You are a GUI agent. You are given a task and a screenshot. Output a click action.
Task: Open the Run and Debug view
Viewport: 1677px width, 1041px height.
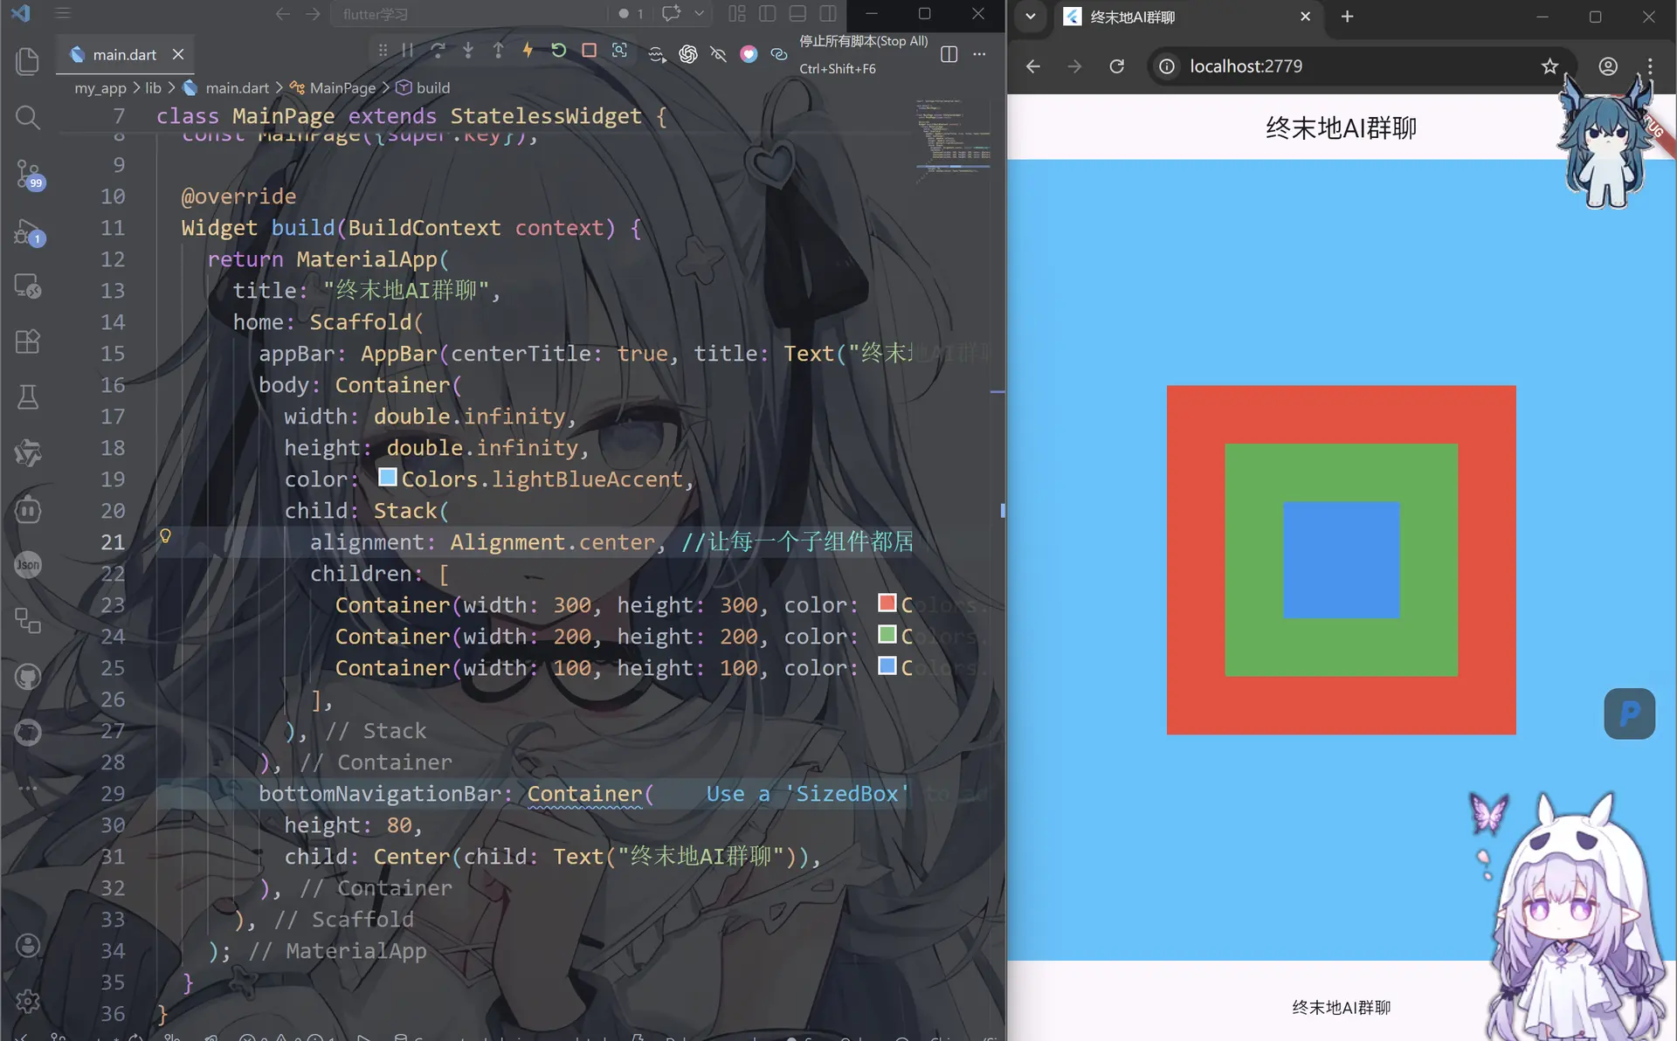click(28, 231)
